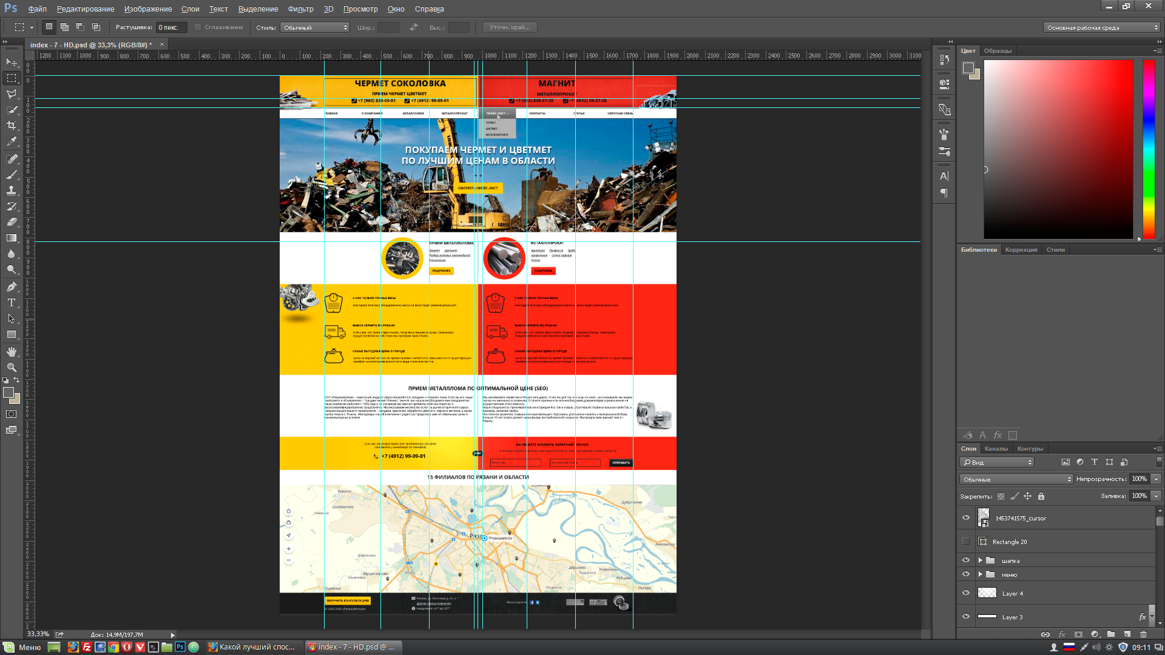
Task: Expand the шапка layer group
Action: 980,560
